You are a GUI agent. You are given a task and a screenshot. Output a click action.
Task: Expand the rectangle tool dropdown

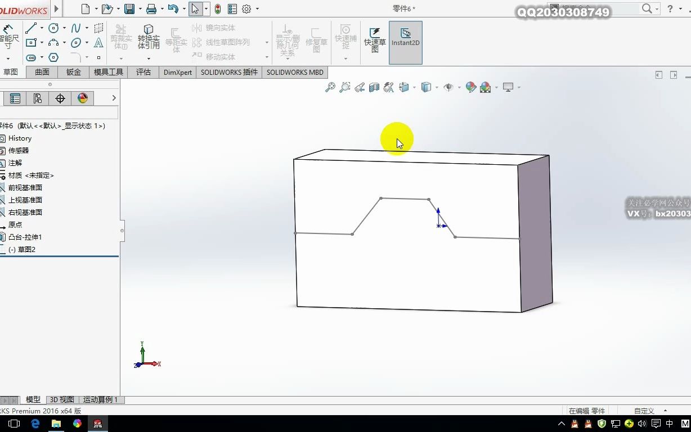pyautogui.click(x=42, y=42)
